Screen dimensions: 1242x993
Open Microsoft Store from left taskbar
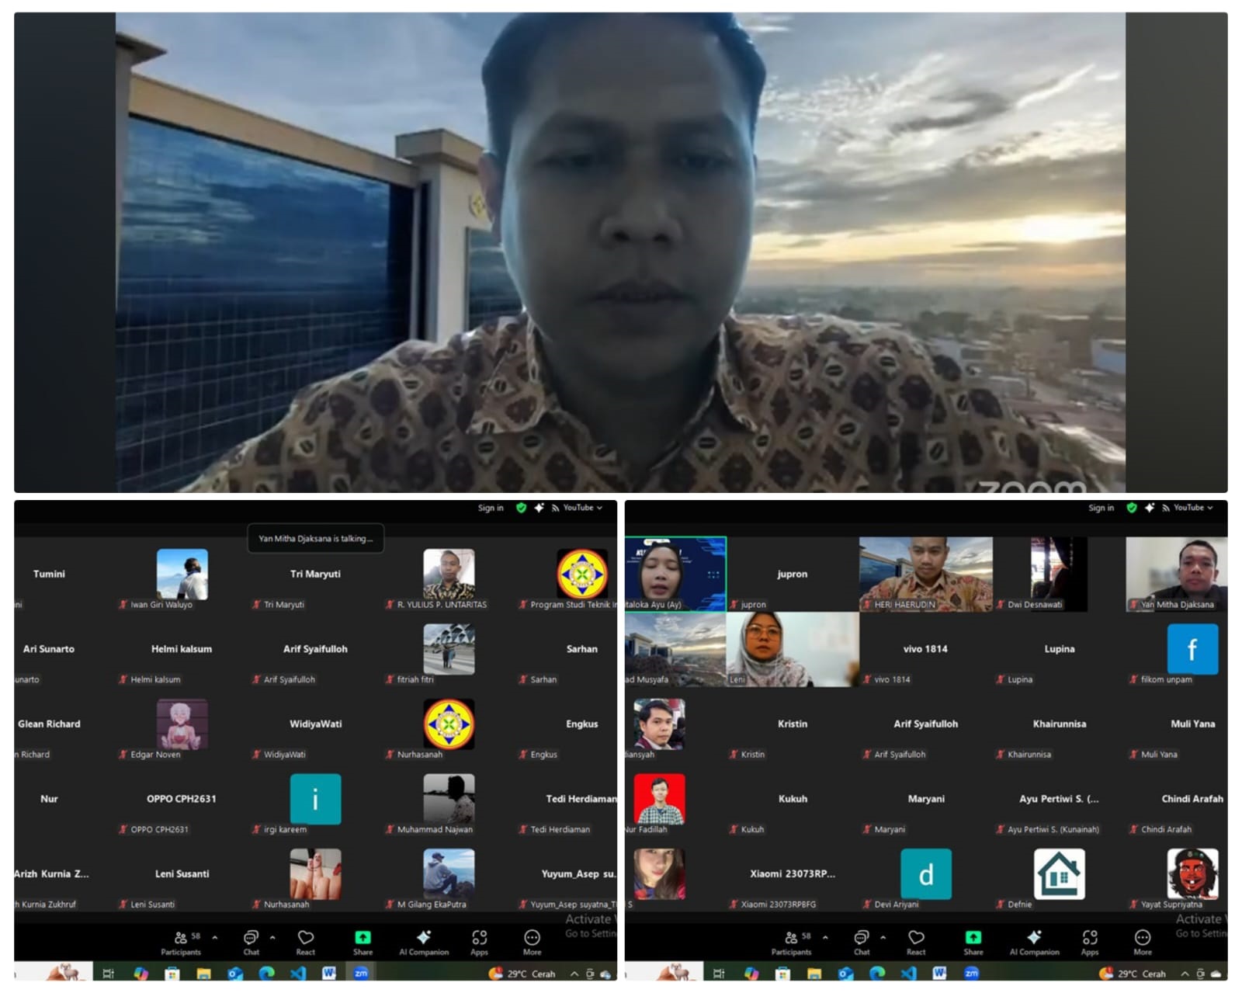172,973
